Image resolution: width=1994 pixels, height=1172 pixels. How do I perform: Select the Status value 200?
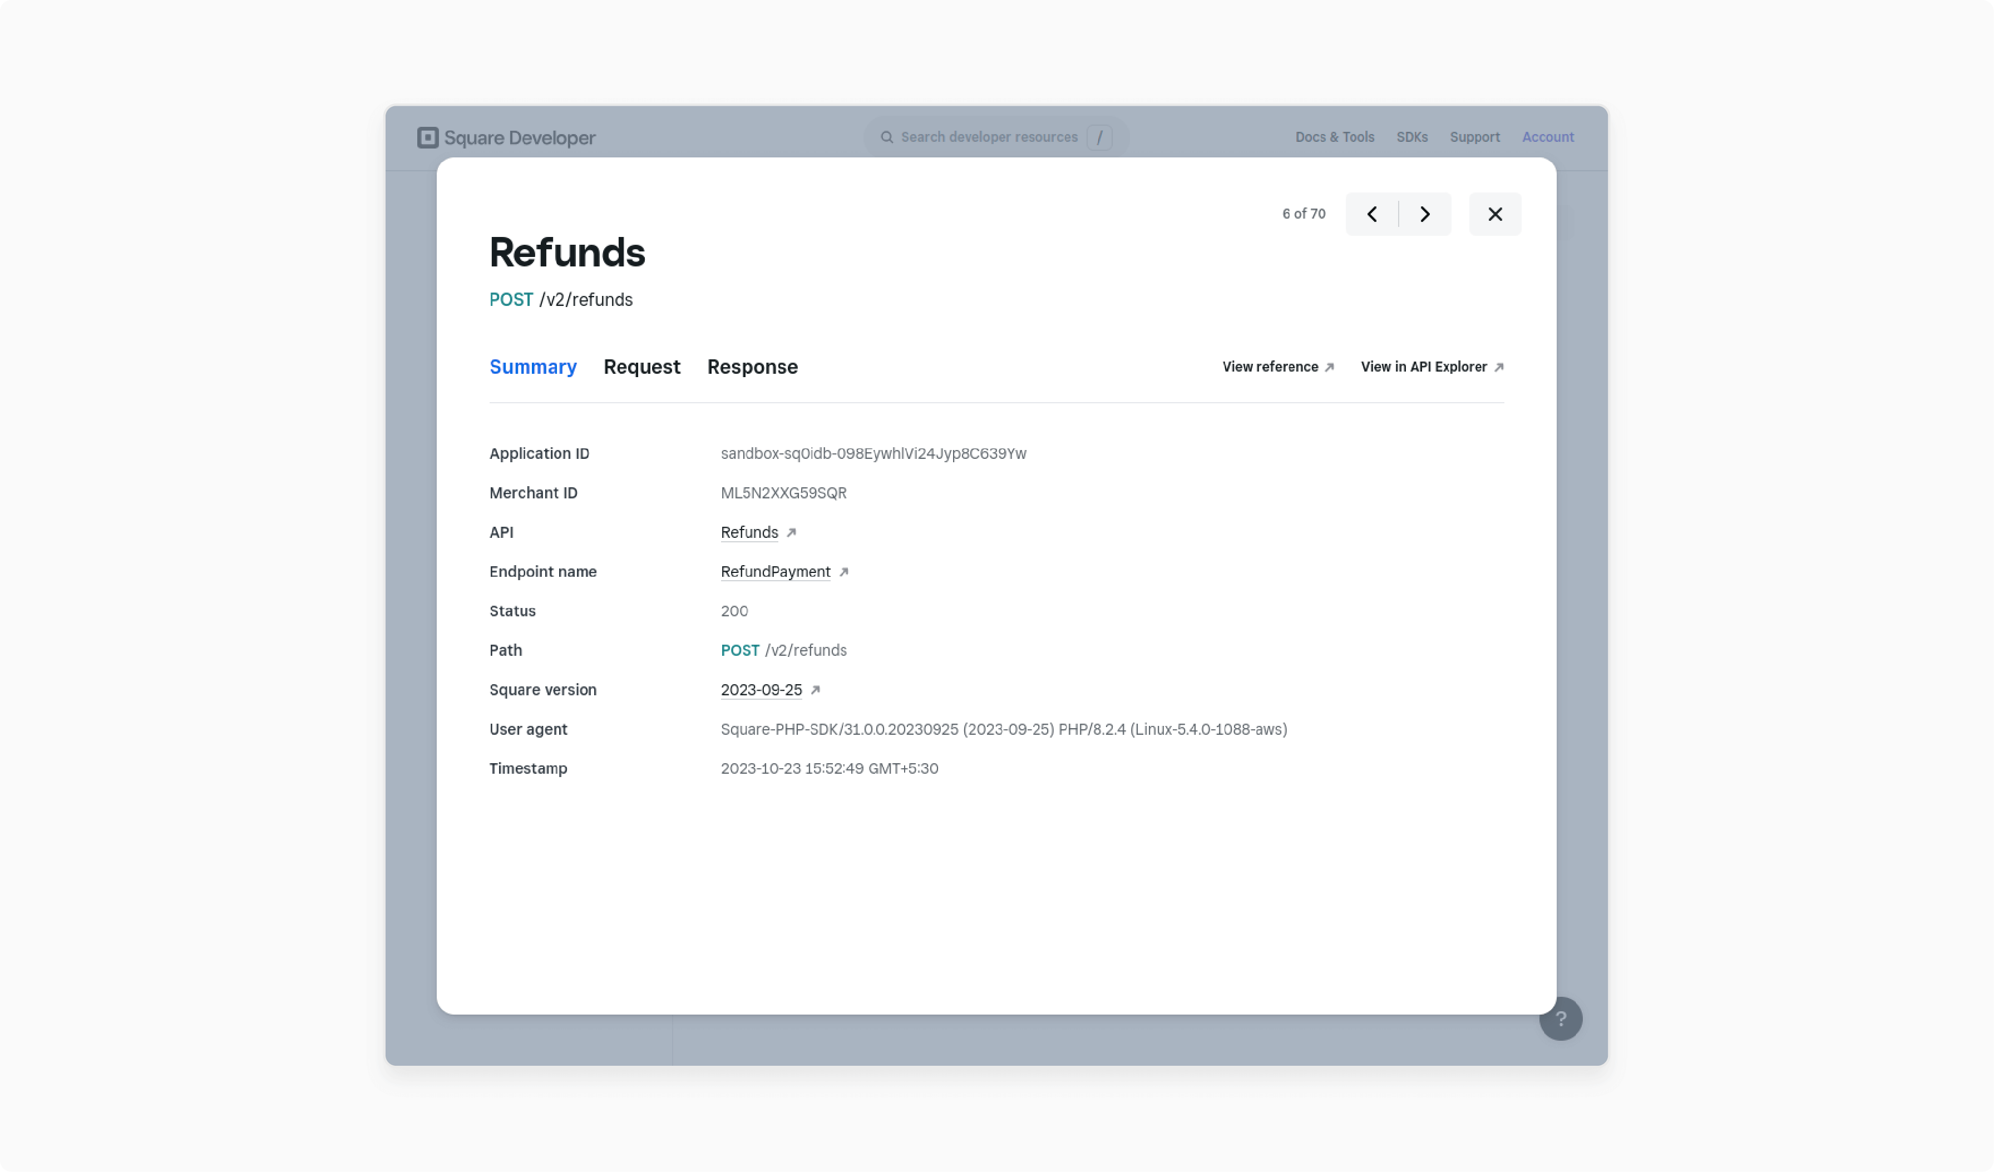(734, 611)
